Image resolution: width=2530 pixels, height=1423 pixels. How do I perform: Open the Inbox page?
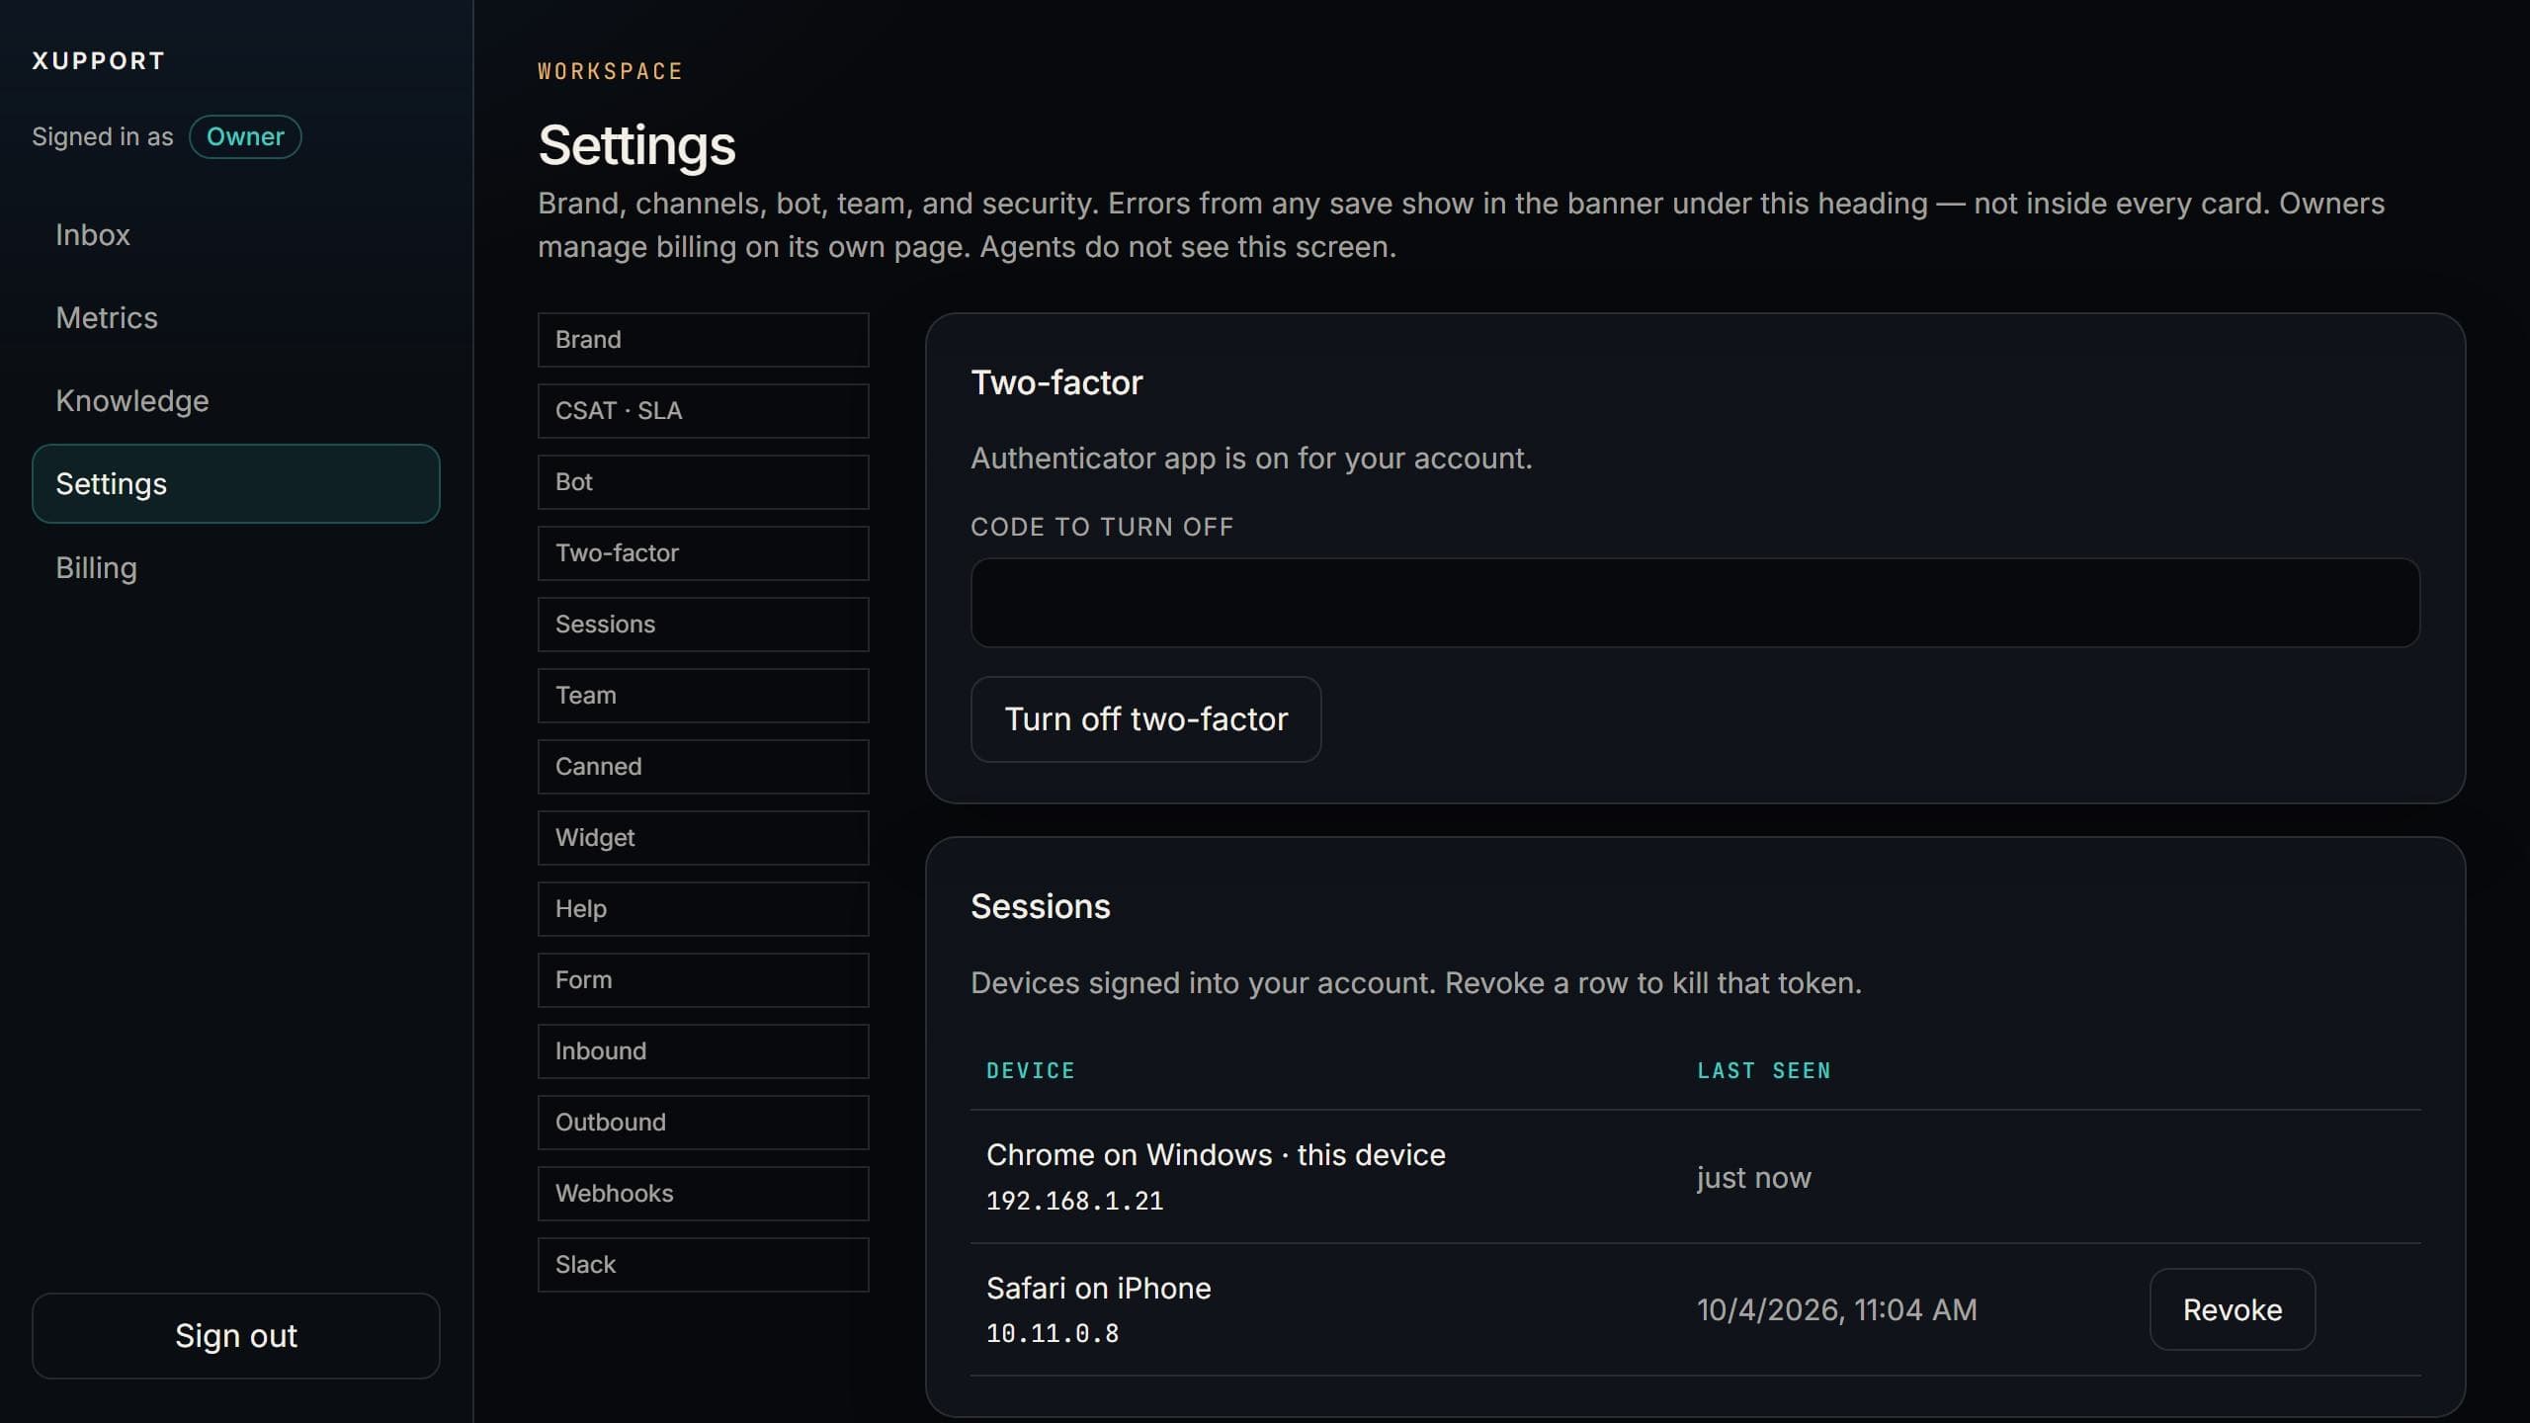(235, 234)
